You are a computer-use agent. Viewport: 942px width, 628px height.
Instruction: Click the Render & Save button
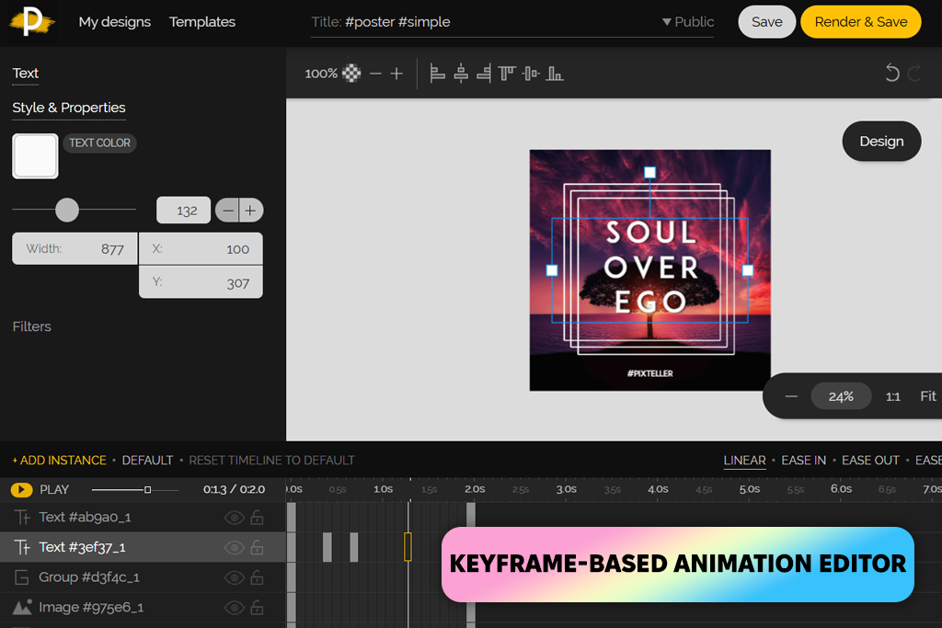pos(860,22)
